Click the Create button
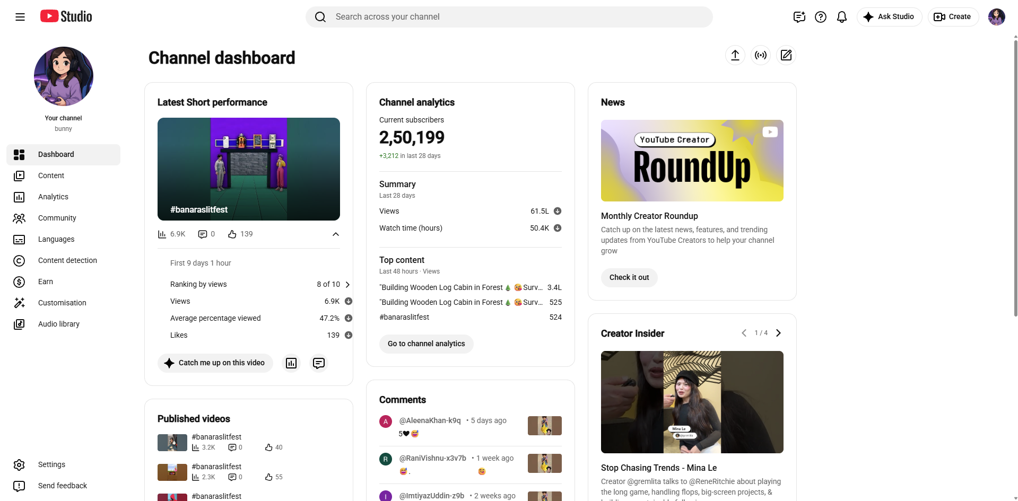Screen dimensions: 1018x501 953,17
